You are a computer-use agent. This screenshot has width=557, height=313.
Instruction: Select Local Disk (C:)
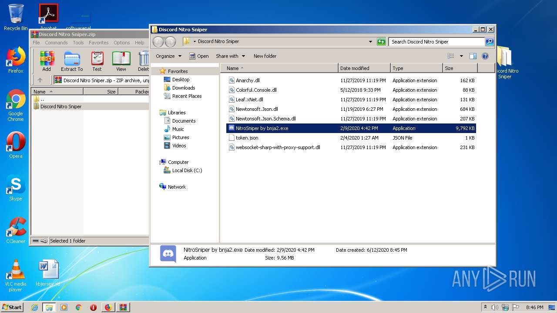coord(187,170)
